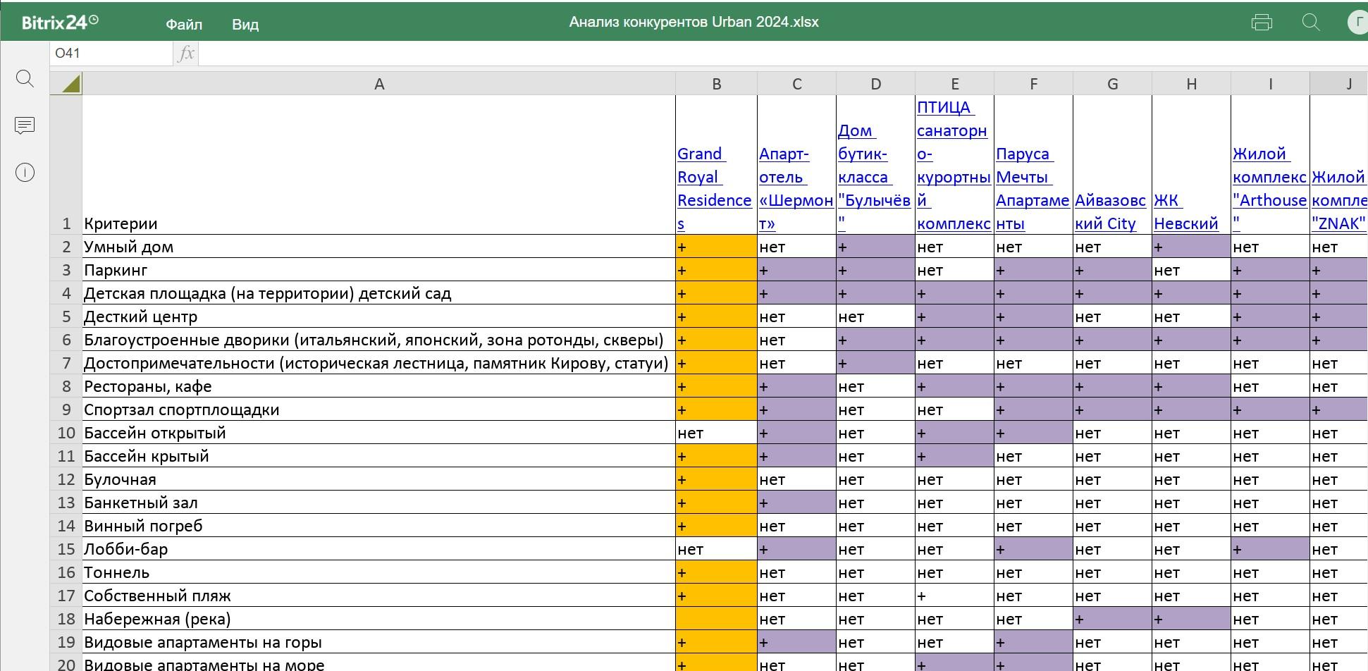Screen dimensions: 1368x671
Task: Select the "Паркинг" cell
Action: tap(379, 270)
